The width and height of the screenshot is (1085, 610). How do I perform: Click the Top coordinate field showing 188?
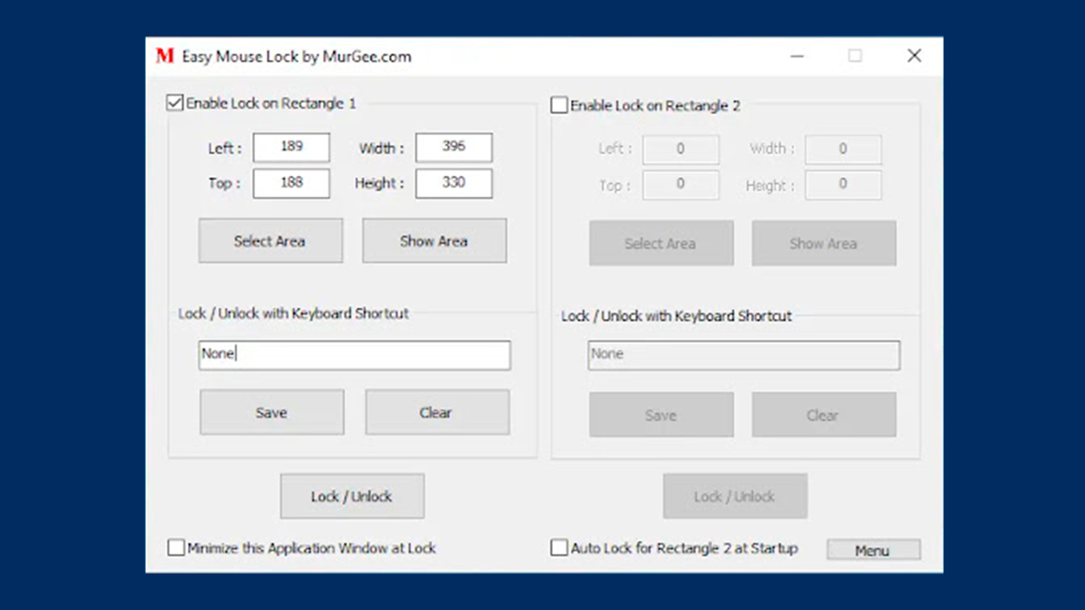point(290,183)
